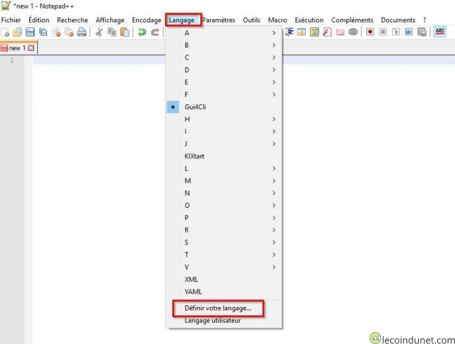Open the Documents menu

pos(398,20)
